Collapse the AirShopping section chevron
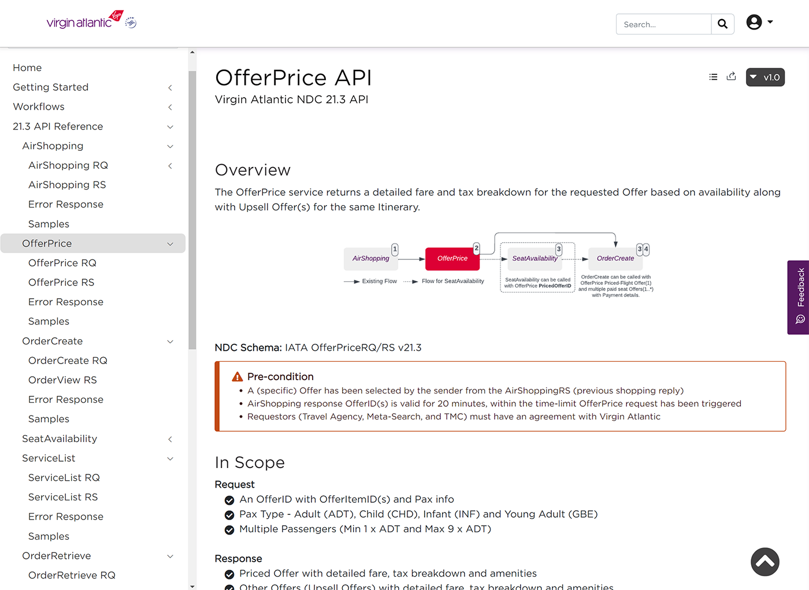Image resolution: width=809 pixels, height=590 pixels. click(x=170, y=147)
